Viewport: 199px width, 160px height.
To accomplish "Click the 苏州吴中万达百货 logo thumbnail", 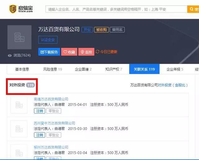I will pos(19,129).
